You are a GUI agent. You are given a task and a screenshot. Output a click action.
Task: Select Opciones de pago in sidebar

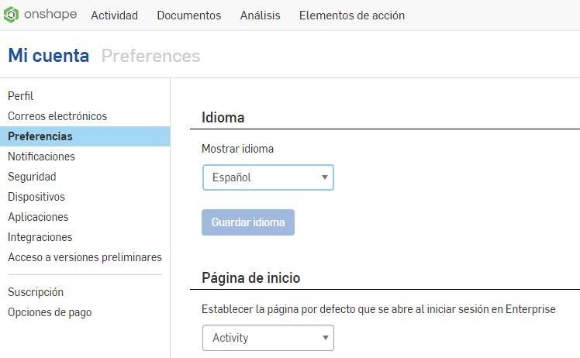tap(50, 312)
